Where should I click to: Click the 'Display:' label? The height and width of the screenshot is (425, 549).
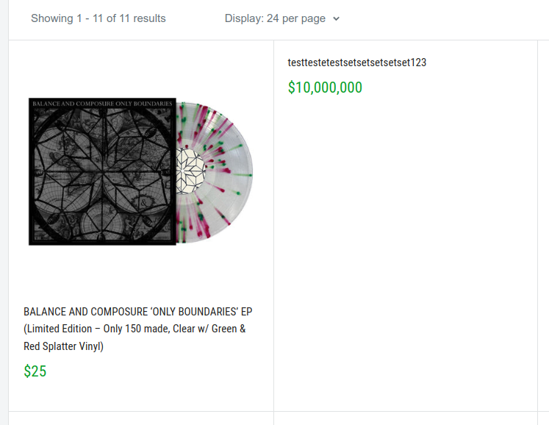tap(244, 18)
